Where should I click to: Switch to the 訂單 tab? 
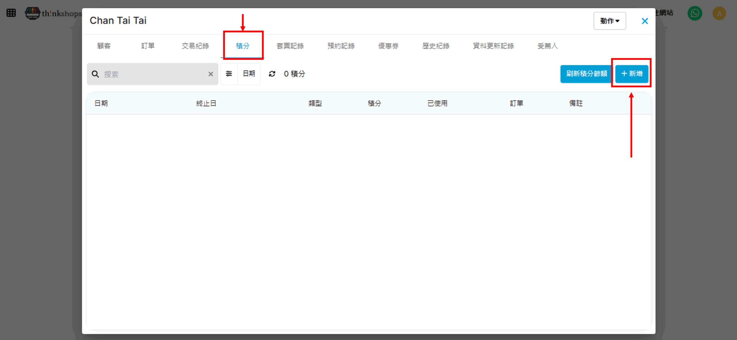coord(148,46)
